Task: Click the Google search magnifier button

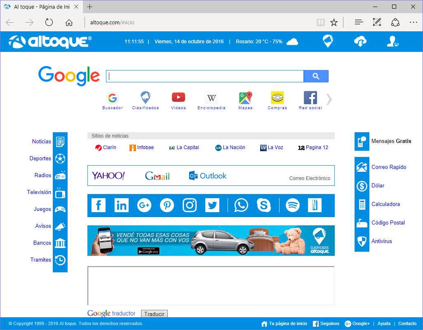Action: (316, 76)
